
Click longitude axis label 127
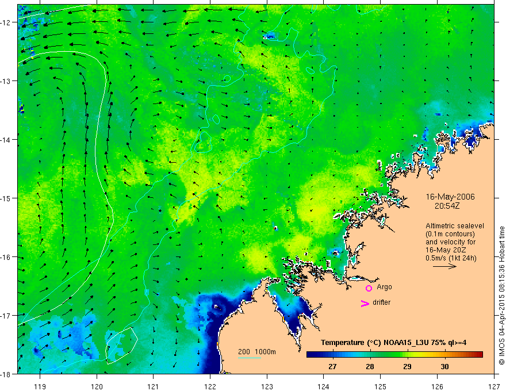coord(494,386)
